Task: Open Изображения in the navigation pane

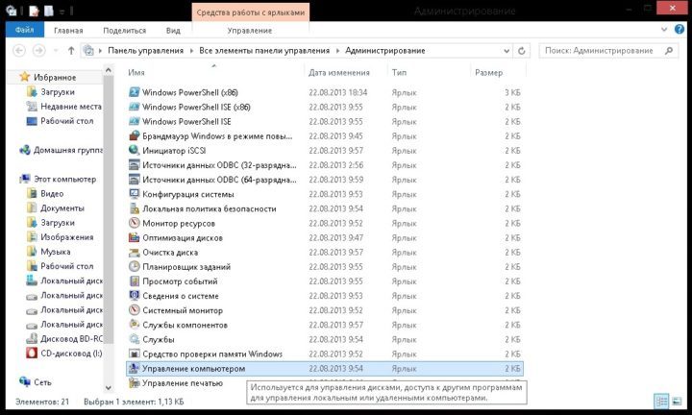Action: [66, 237]
